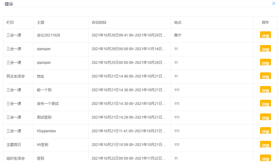Click the 会议时间 column header

99,23
